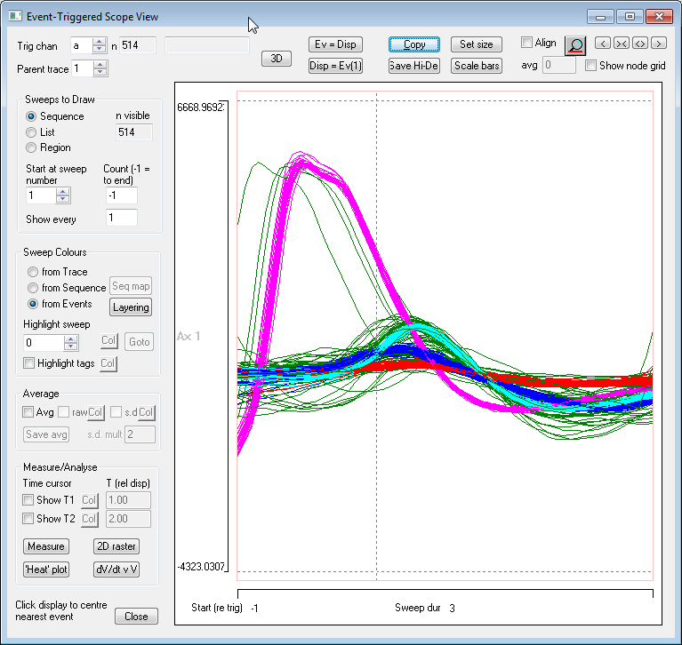The image size is (682, 645).
Task: Enable the Align checkbox
Action: [x=526, y=43]
